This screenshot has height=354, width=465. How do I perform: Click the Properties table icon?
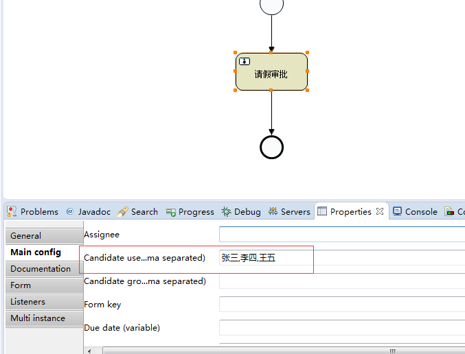(x=322, y=211)
